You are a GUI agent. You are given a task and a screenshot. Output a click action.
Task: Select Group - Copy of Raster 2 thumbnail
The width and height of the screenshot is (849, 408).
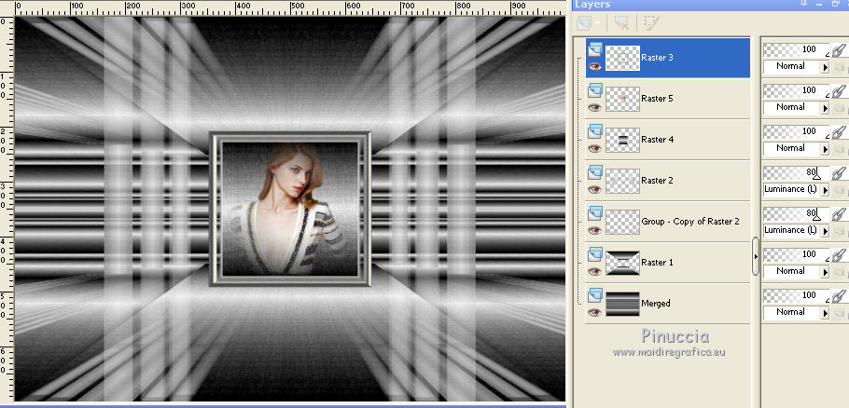[x=622, y=222]
